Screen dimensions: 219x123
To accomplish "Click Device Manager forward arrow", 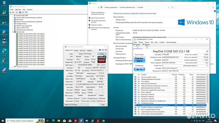I will [13, 12].
